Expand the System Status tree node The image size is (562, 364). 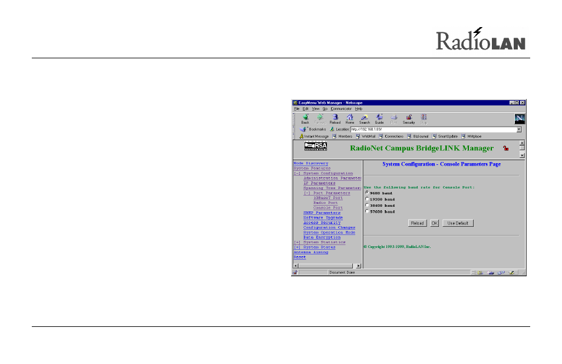297,247
